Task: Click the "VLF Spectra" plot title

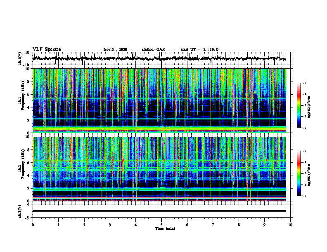Action: pyautogui.click(x=47, y=49)
